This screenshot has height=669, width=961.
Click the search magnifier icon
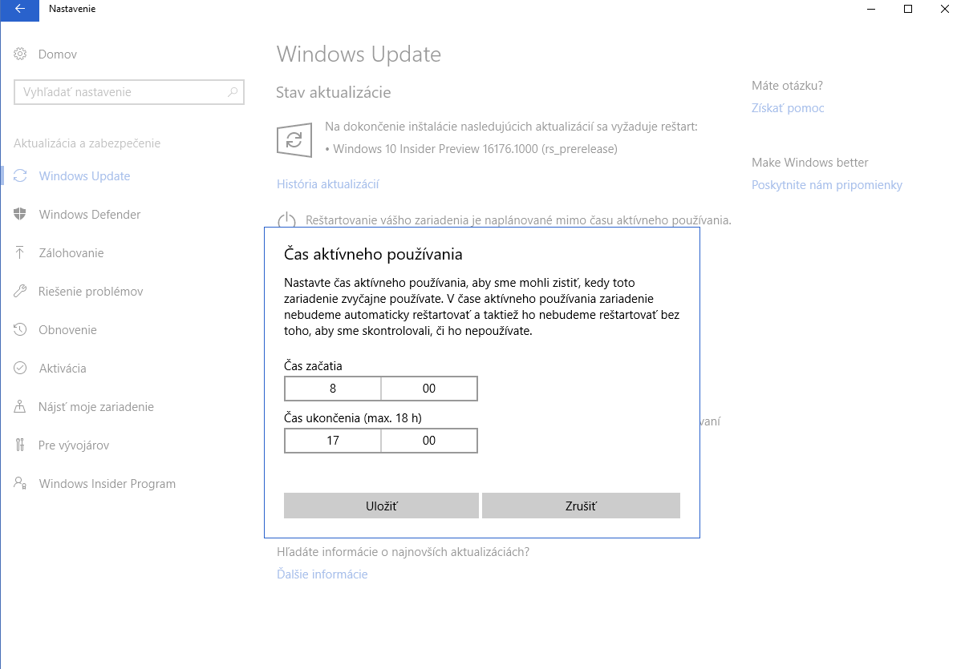233,92
